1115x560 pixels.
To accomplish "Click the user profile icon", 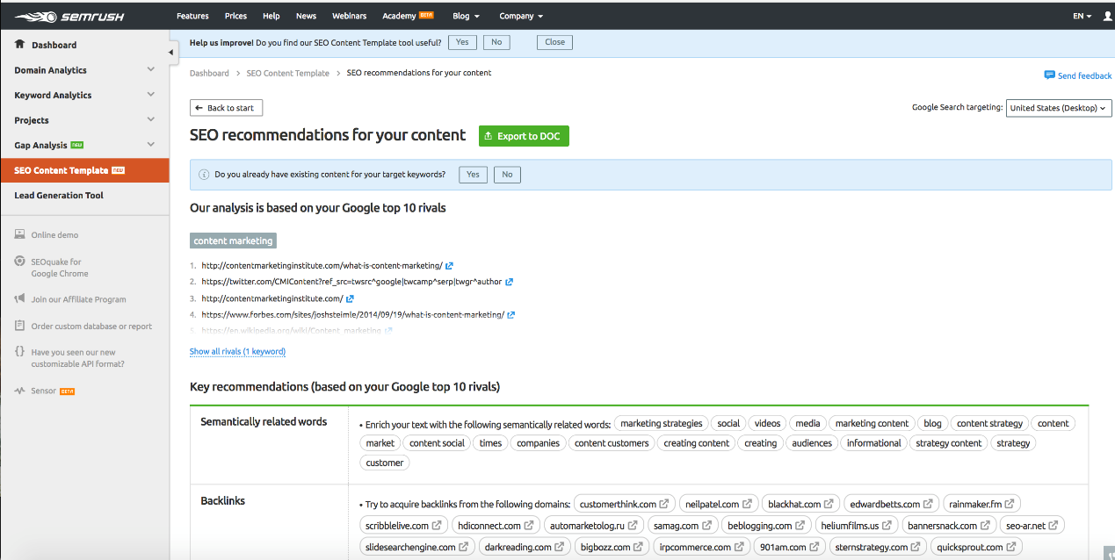I will 1107,16.
